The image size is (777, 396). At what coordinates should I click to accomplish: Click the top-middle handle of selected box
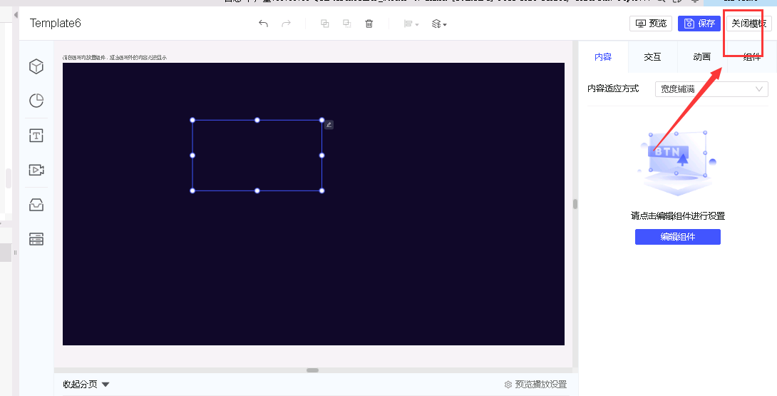coord(257,120)
